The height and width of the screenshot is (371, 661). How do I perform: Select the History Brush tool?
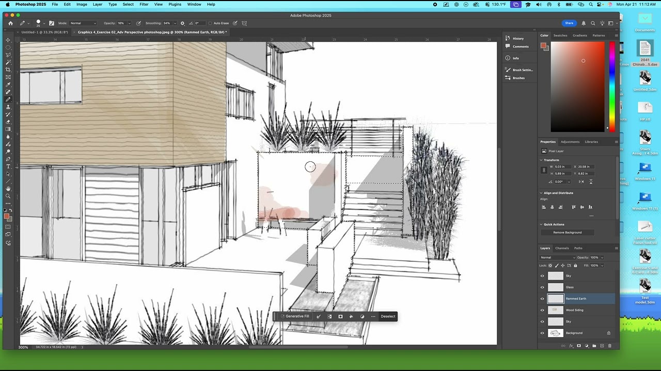[8, 114]
